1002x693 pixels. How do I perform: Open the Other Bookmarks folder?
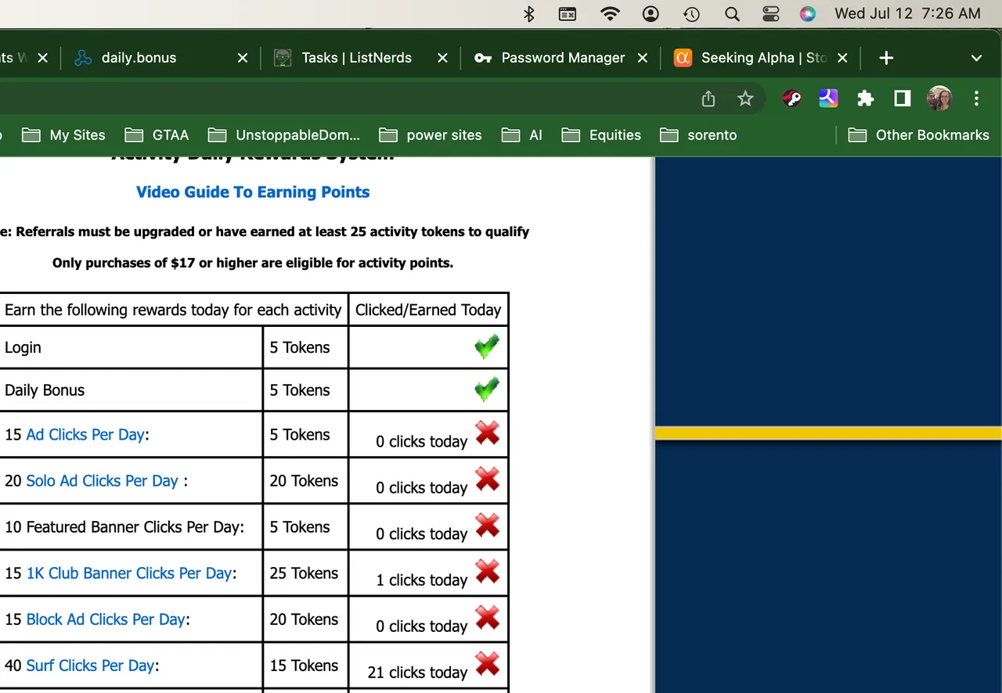pyautogui.click(x=919, y=135)
